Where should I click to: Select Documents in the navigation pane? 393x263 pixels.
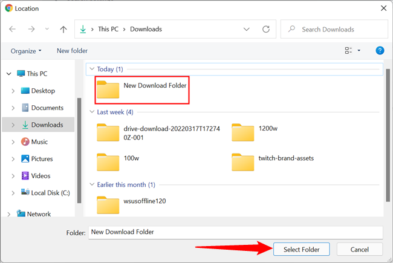tap(42, 108)
